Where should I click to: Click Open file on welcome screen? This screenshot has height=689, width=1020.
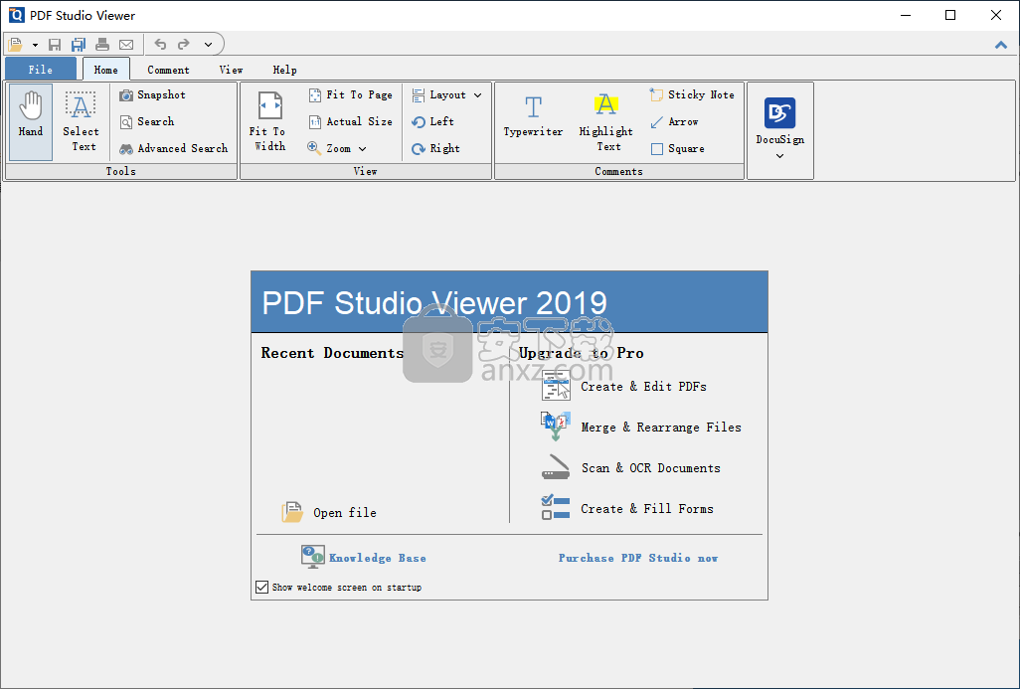(329, 512)
